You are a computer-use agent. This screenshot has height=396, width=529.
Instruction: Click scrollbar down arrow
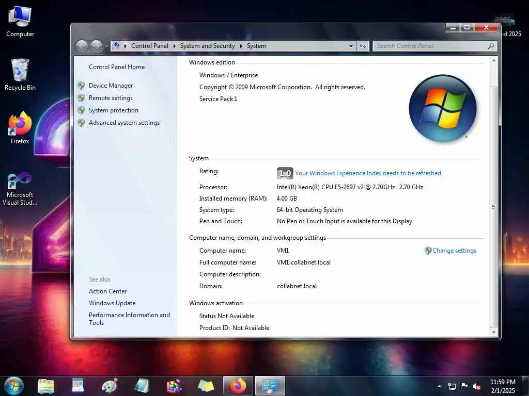click(493, 333)
